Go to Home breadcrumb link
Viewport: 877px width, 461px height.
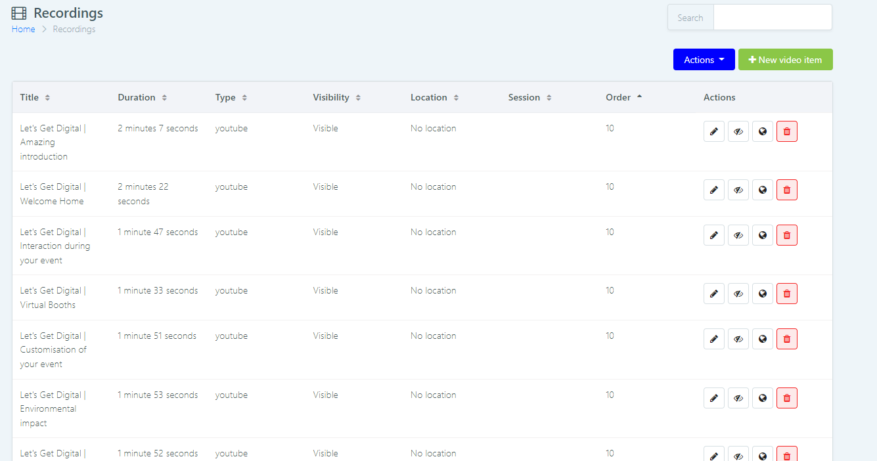tap(24, 29)
